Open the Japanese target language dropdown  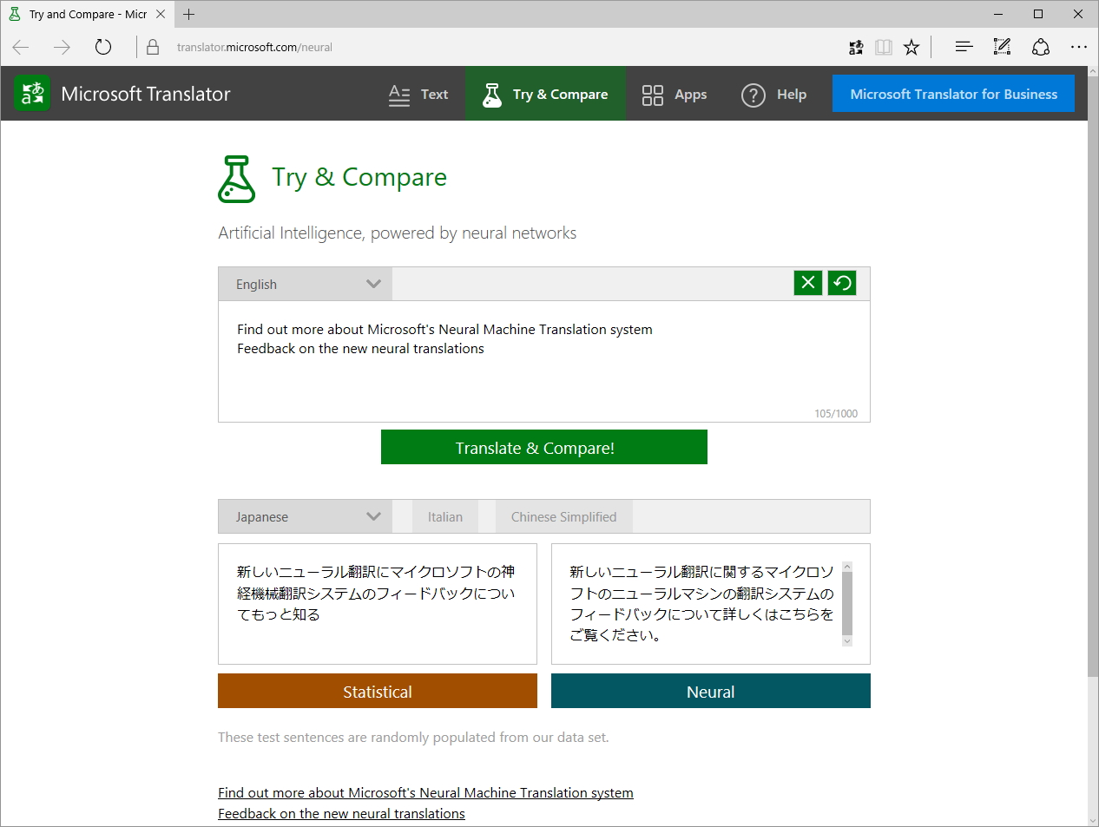point(304,515)
